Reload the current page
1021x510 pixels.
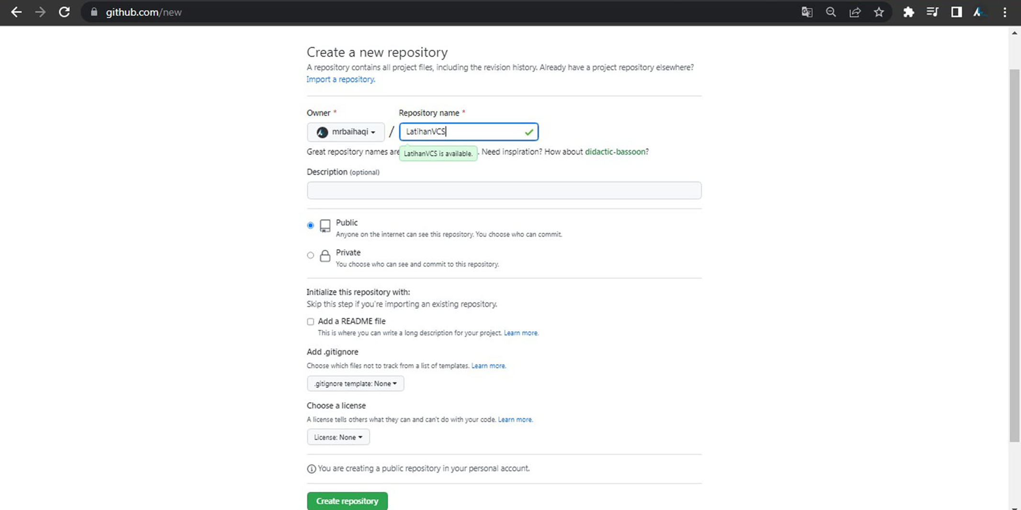click(x=64, y=12)
